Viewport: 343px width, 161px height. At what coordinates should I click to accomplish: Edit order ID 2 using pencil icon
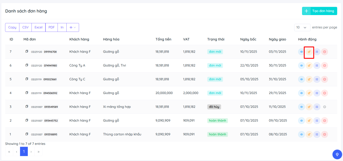(309, 120)
